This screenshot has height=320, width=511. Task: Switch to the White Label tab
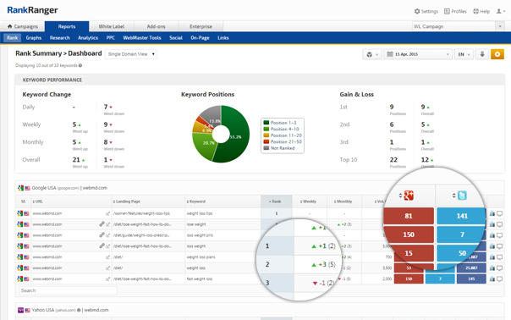(112, 26)
